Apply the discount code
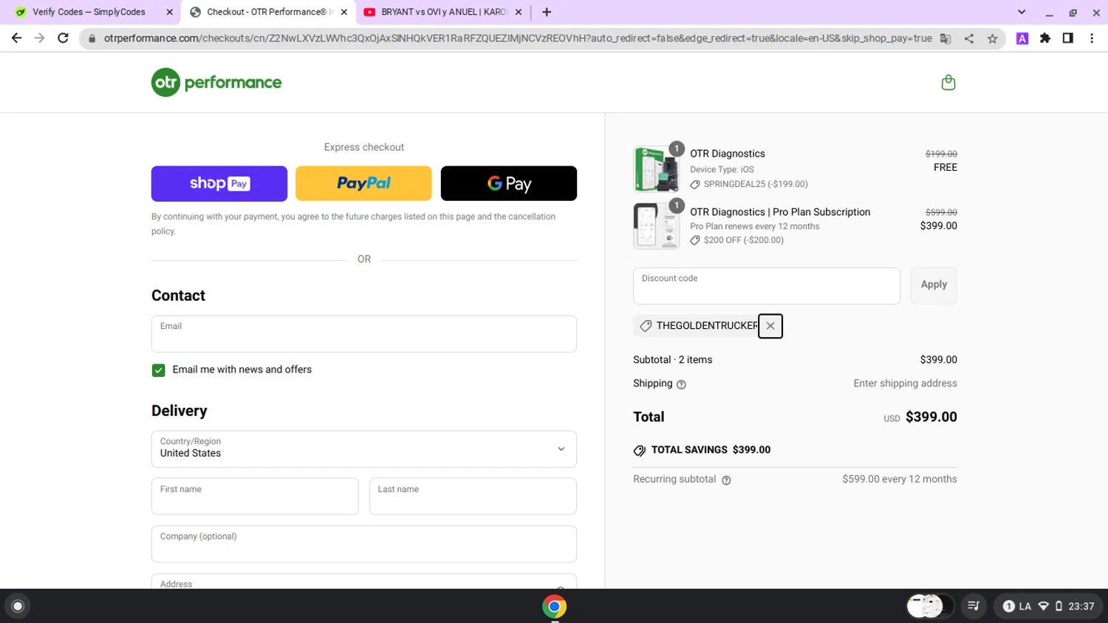The image size is (1108, 623). [x=934, y=285]
